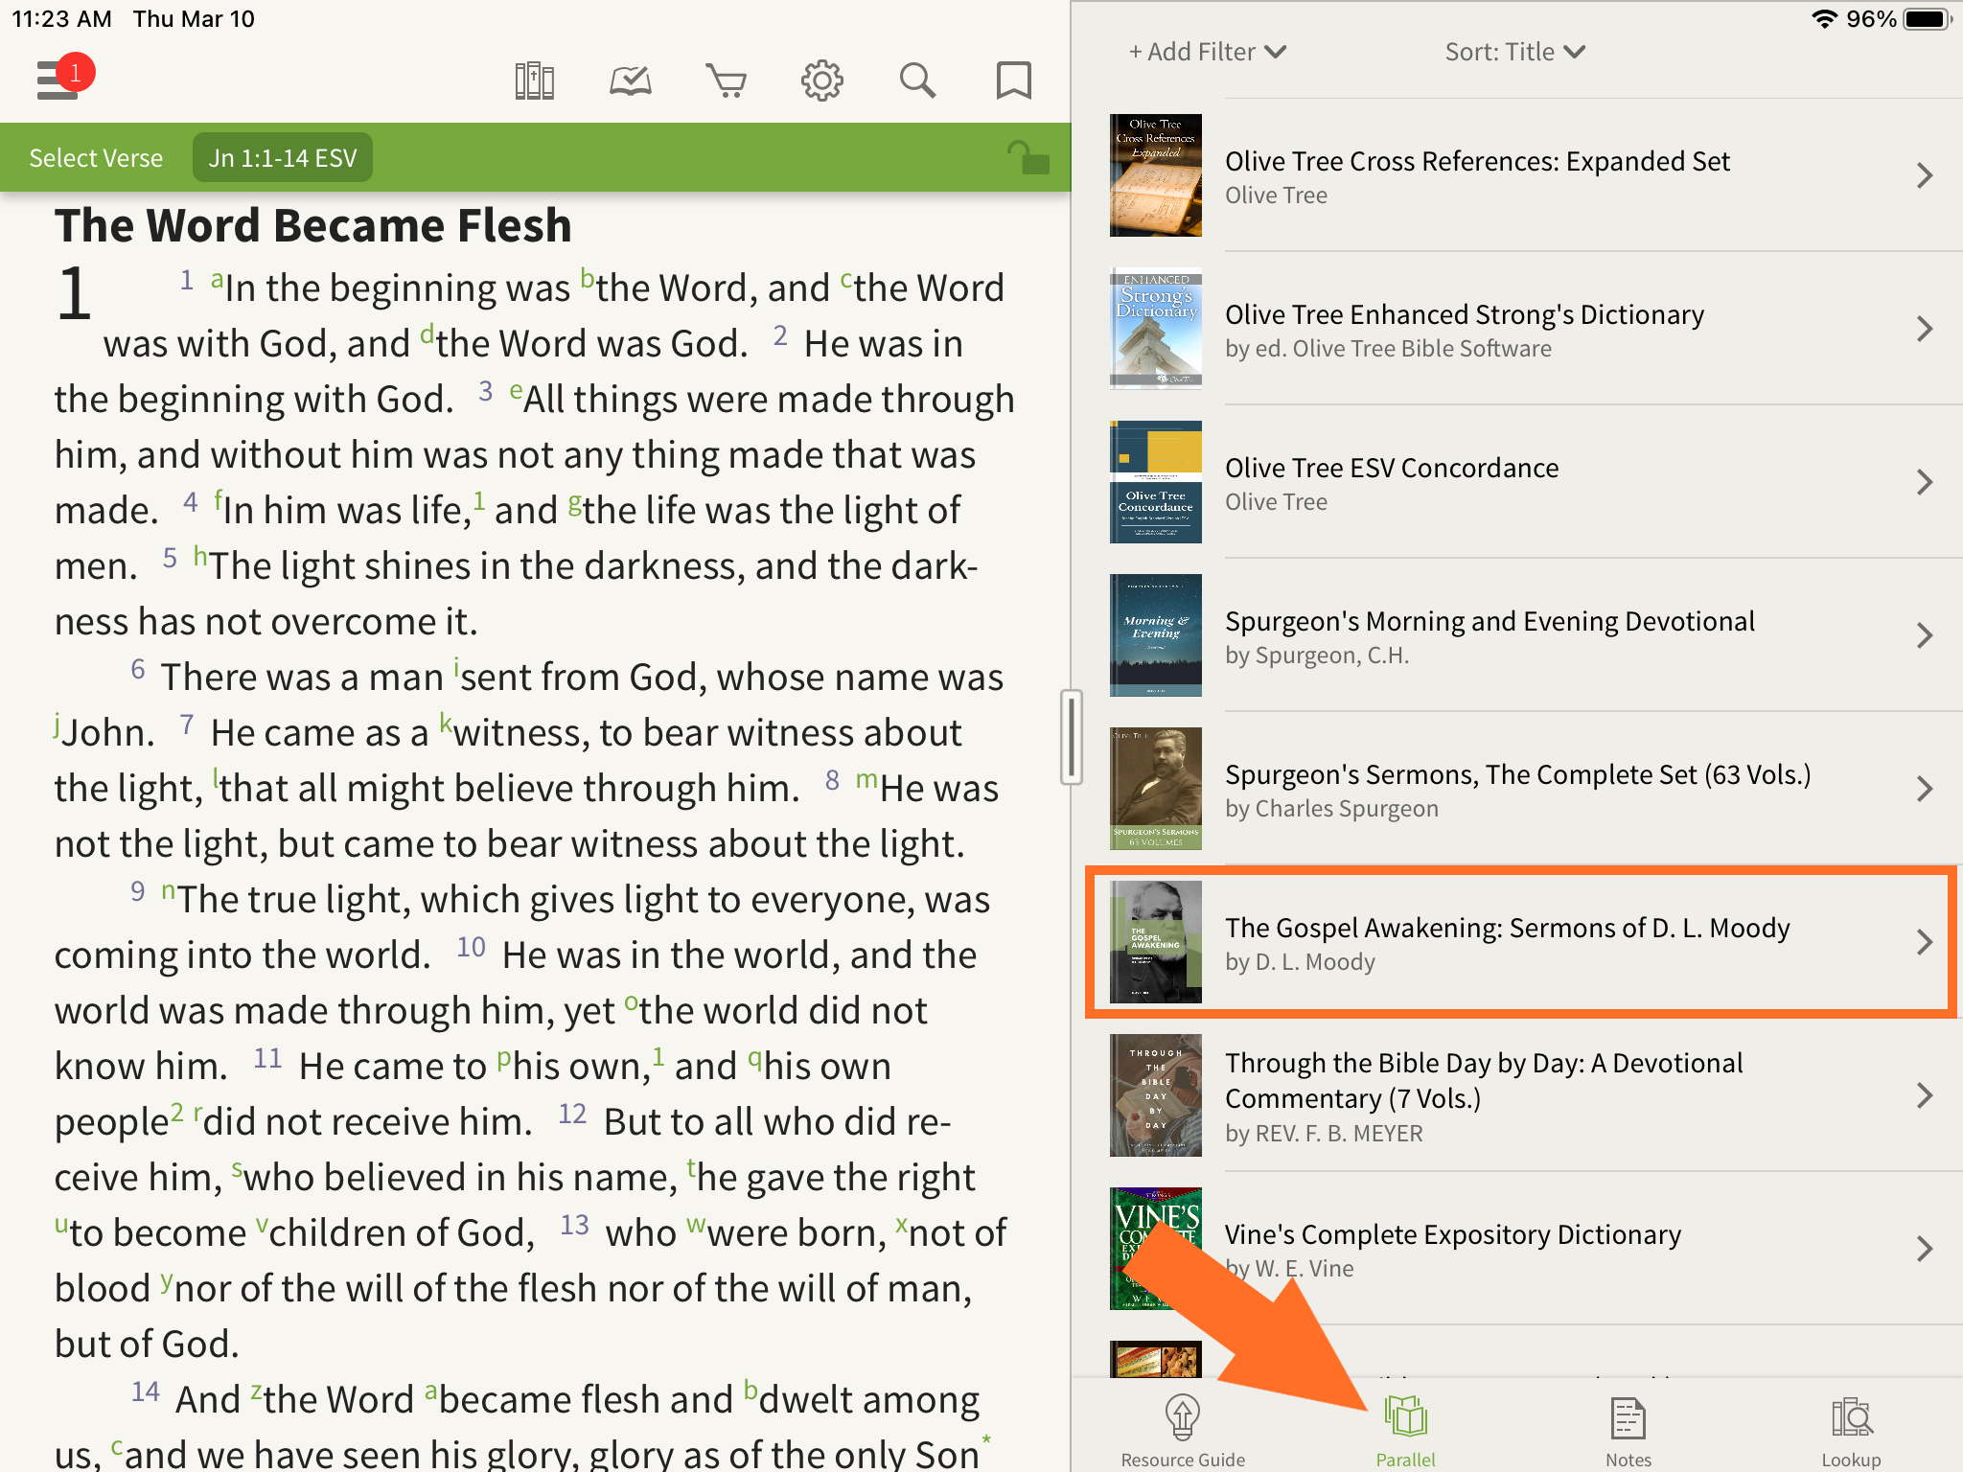This screenshot has height=1472, width=1963.
Task: Expand chevron for Through the Bible Day by Day
Action: (1924, 1095)
